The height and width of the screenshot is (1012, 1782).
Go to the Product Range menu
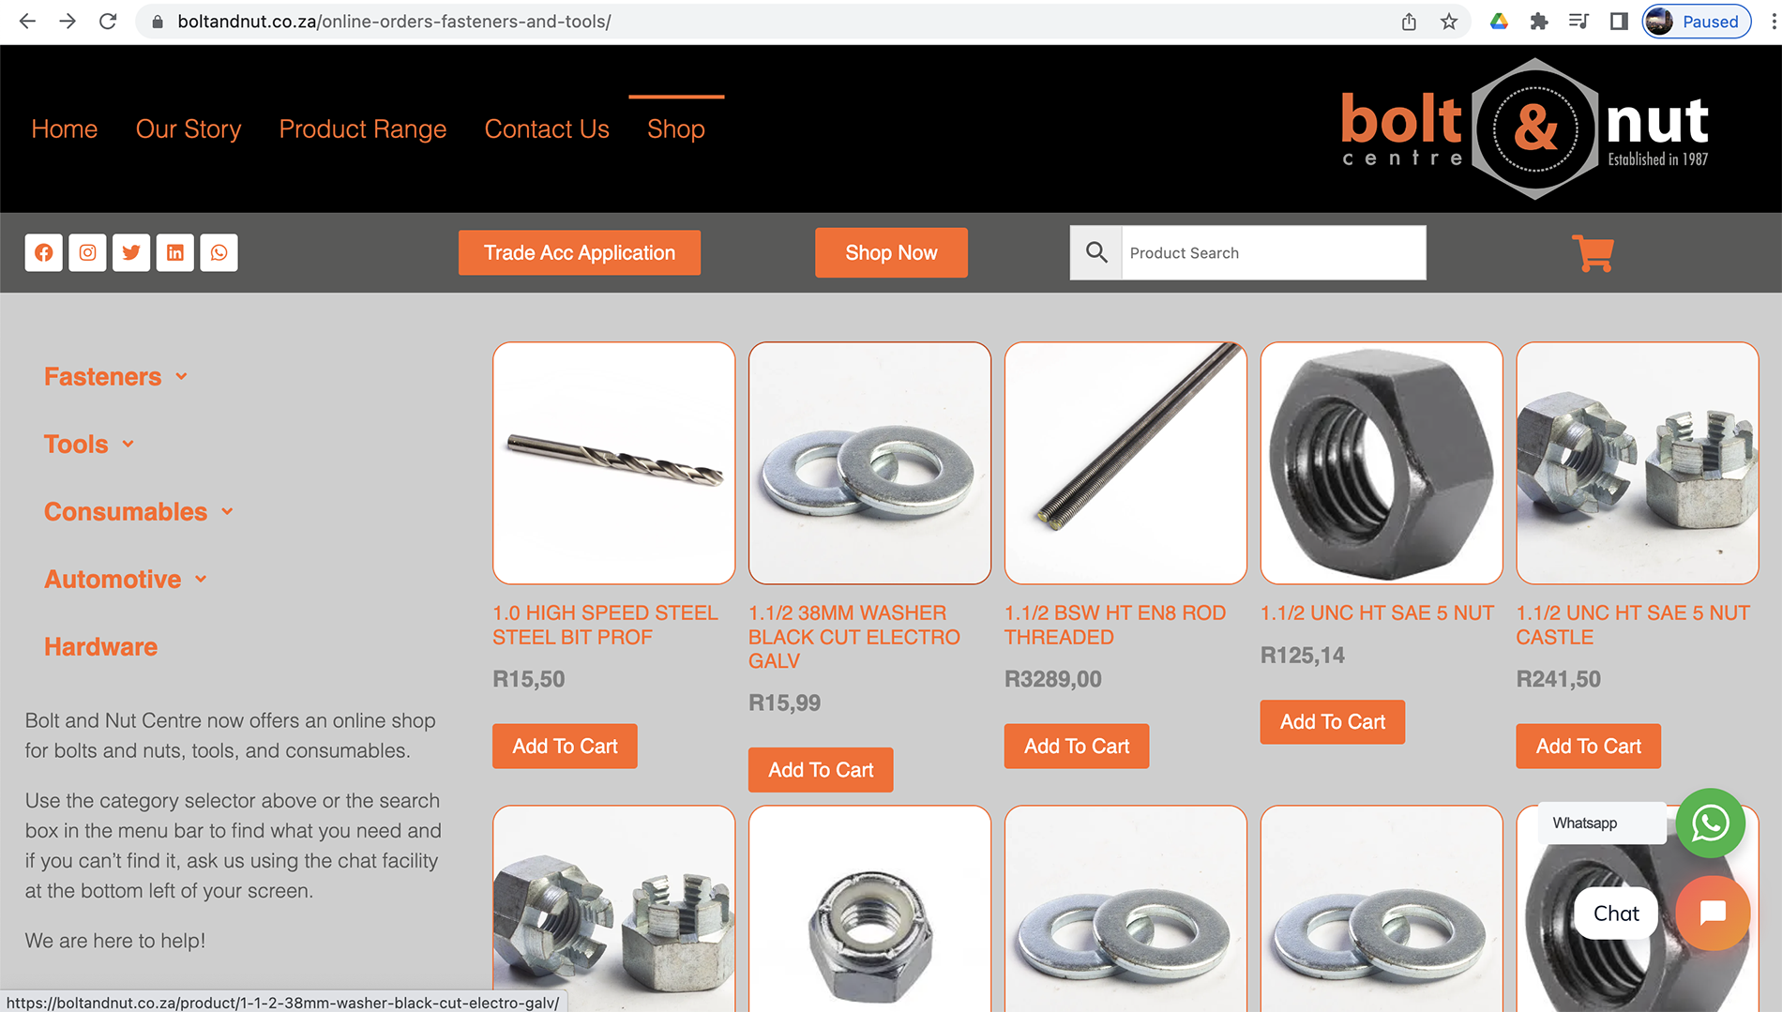(x=362, y=128)
